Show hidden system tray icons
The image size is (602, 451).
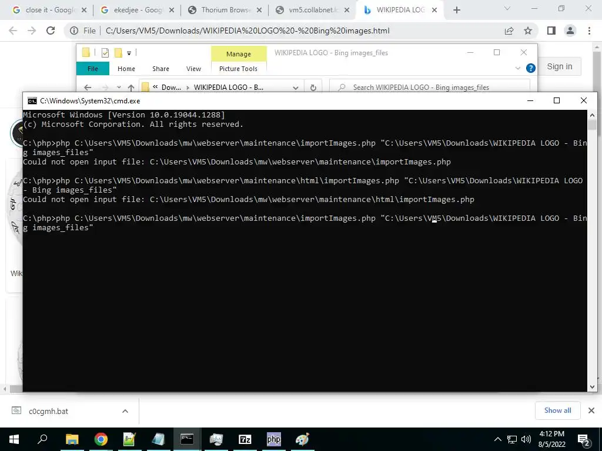[x=497, y=439]
